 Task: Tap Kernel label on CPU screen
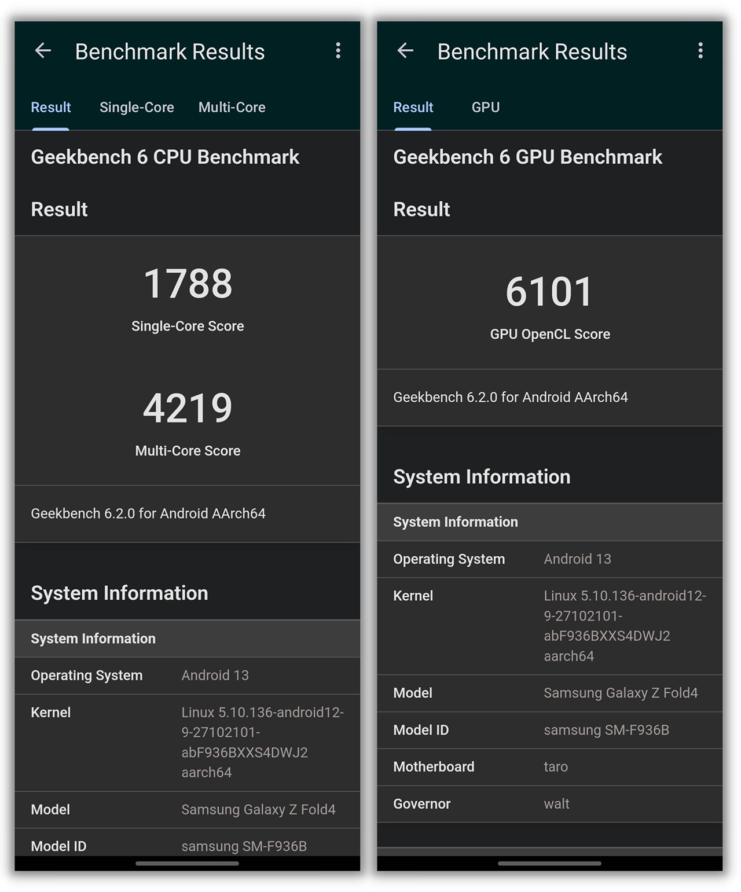point(50,713)
